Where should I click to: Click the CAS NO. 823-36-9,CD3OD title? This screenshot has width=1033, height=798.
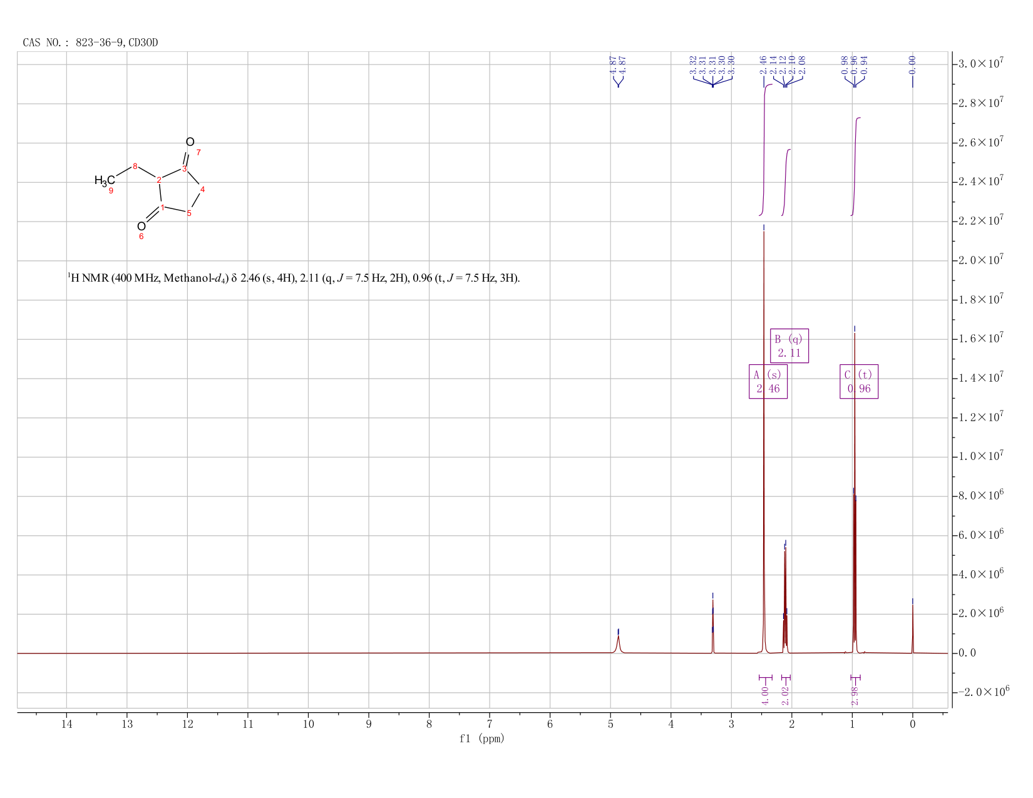click(x=90, y=43)
